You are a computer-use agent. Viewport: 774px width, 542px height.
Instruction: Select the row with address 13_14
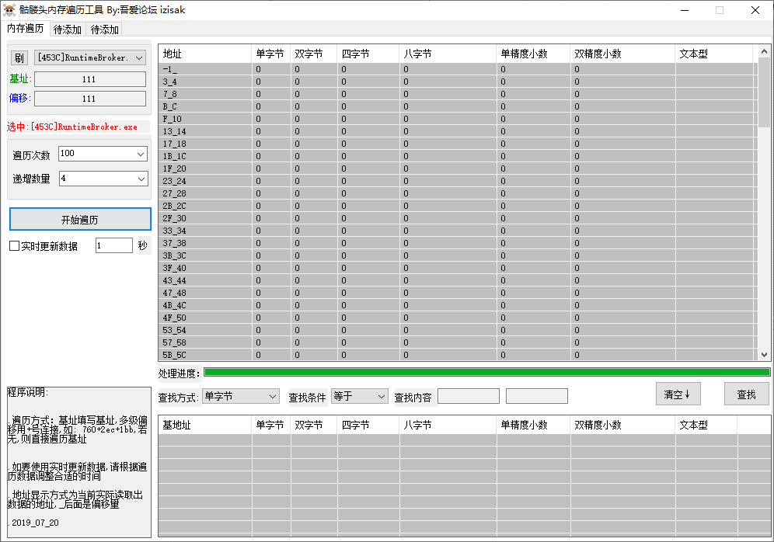(x=458, y=131)
